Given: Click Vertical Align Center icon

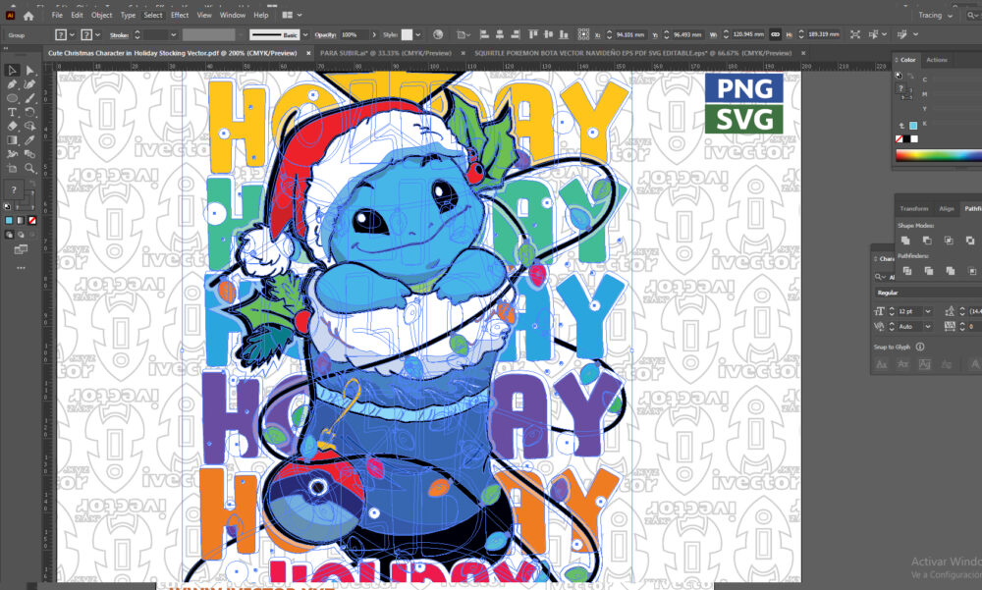Looking at the screenshot, I should pos(549,34).
